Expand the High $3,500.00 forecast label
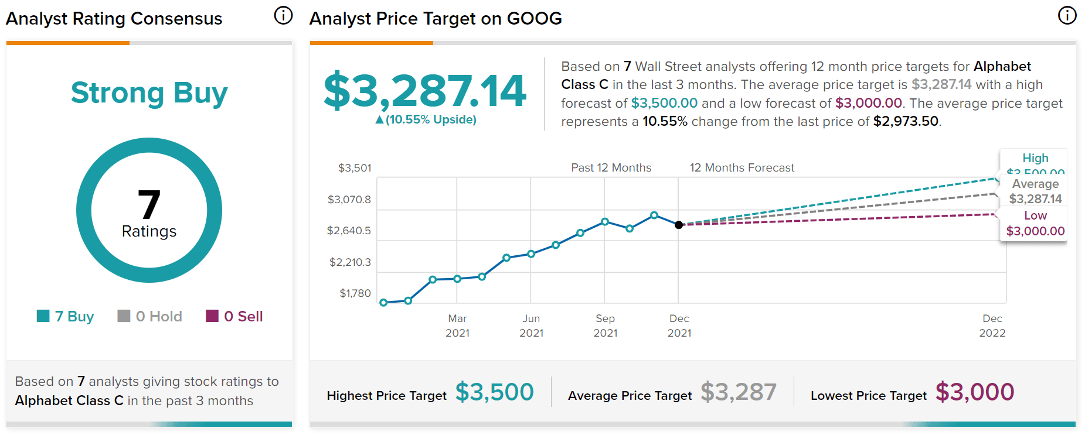 tap(1035, 163)
